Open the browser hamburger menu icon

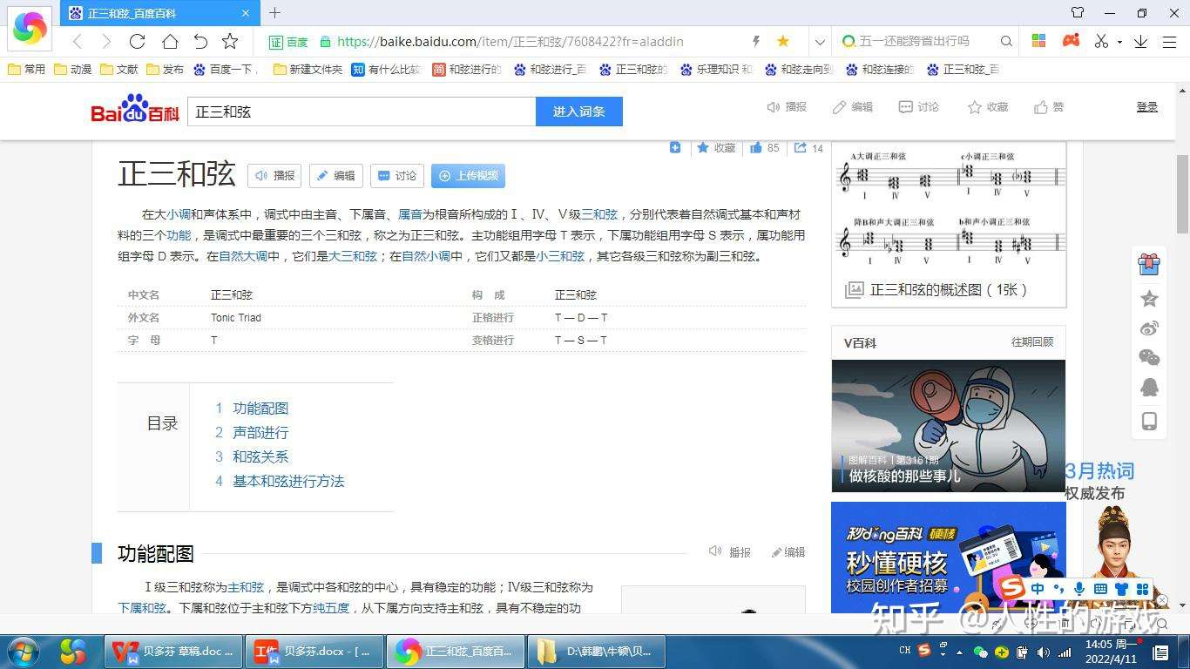[1170, 41]
